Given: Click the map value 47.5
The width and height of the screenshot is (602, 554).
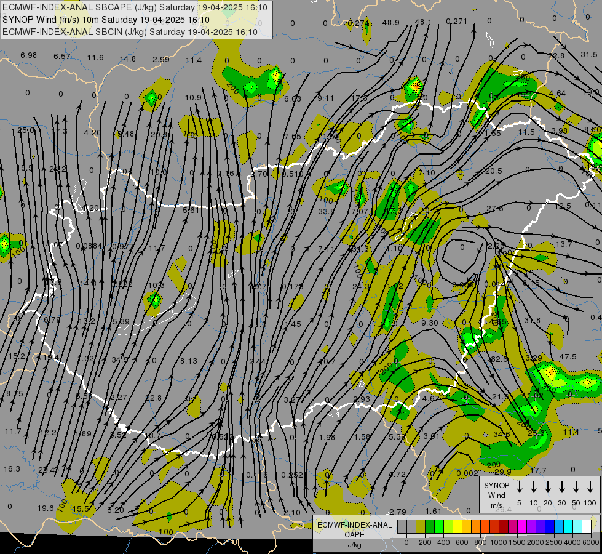Looking at the screenshot, I should coord(568,357).
